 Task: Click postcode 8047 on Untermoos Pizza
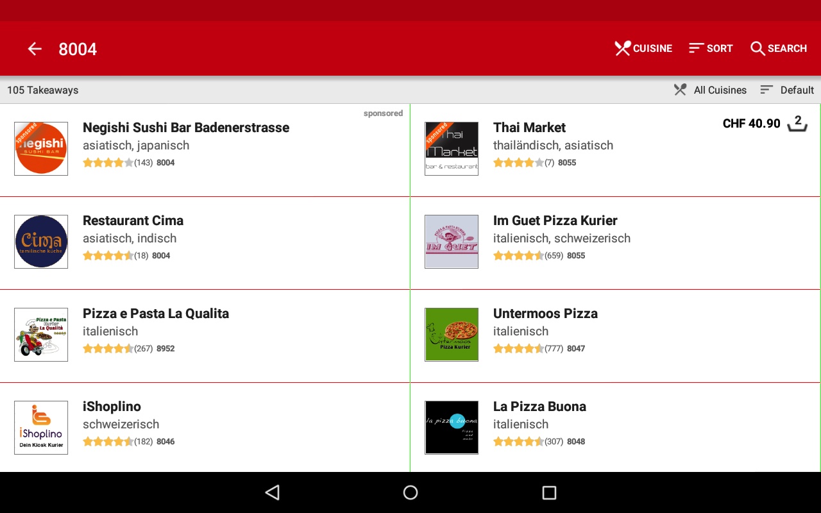tap(576, 349)
